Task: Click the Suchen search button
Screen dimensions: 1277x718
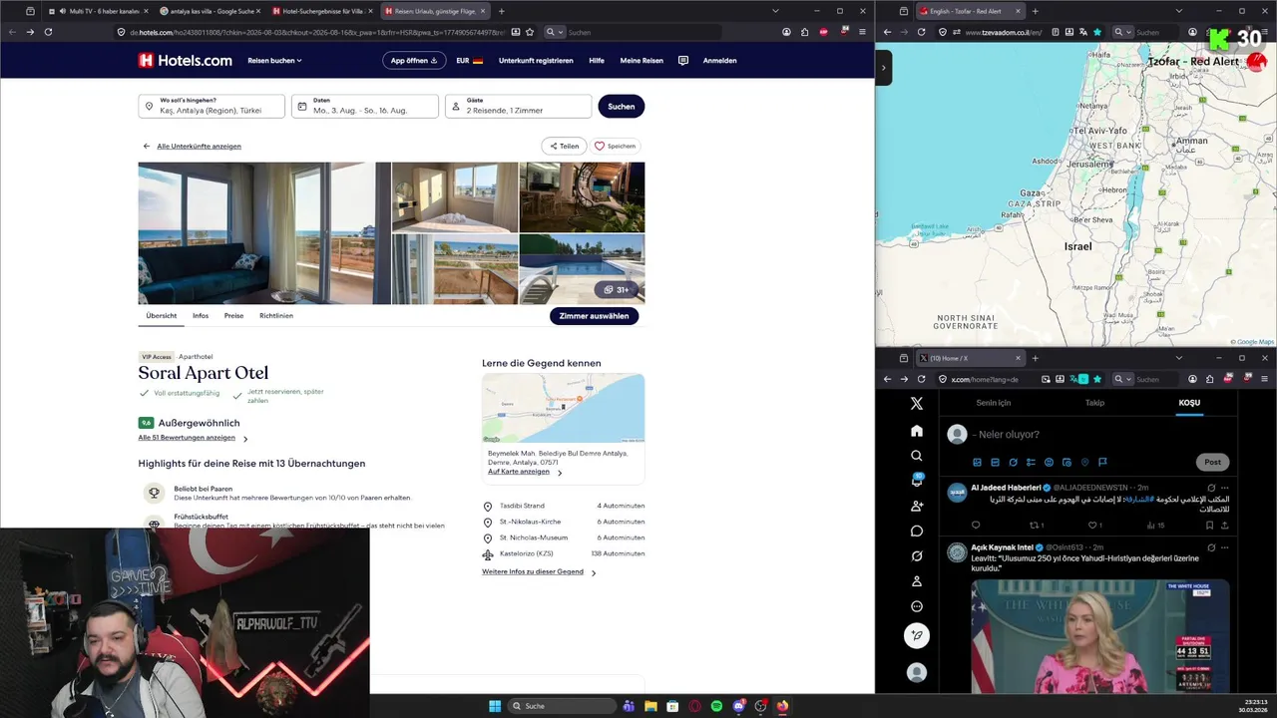Action: coord(622,106)
